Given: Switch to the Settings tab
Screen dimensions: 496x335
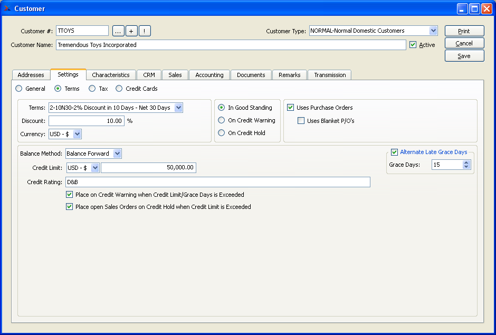Looking at the screenshot, I should point(68,74).
